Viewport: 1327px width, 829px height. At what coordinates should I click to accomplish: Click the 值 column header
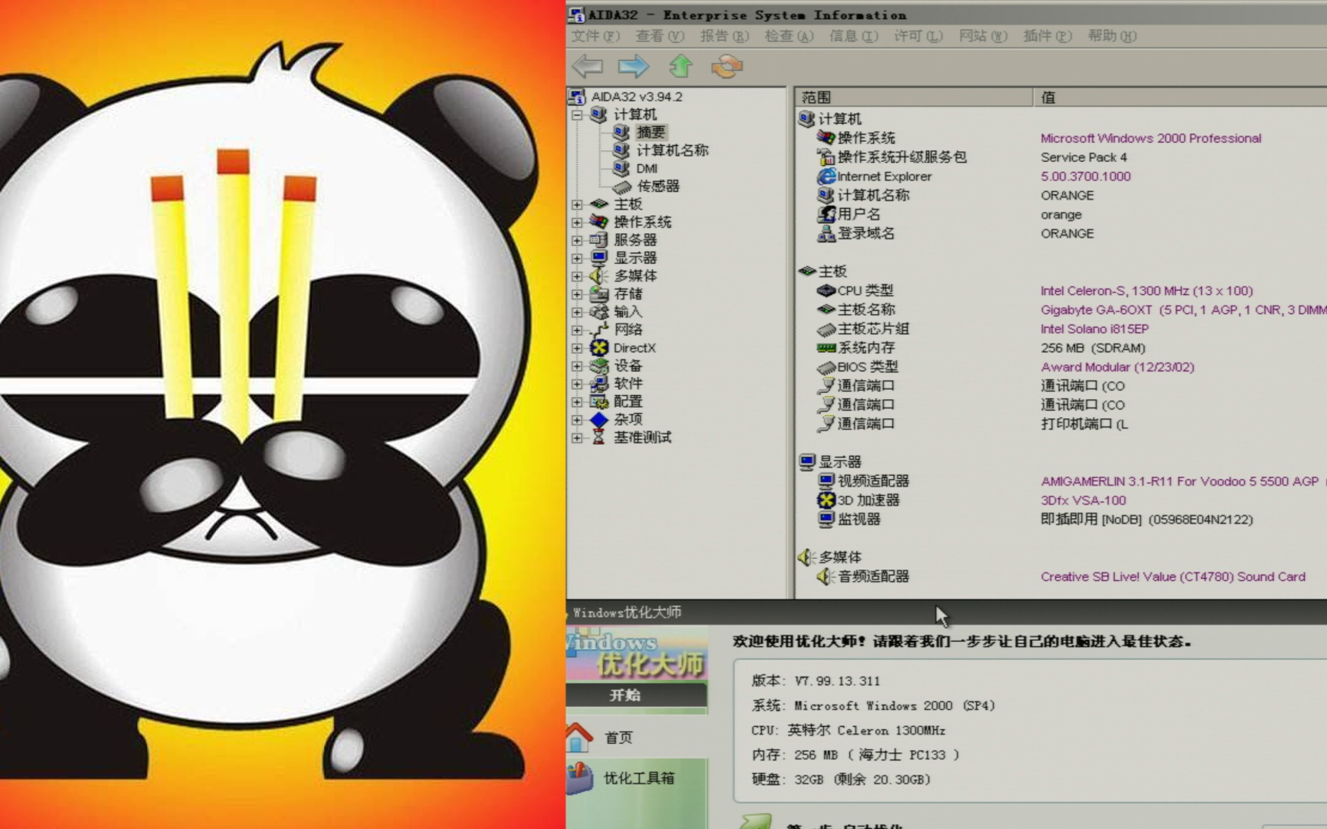[x=1180, y=97]
